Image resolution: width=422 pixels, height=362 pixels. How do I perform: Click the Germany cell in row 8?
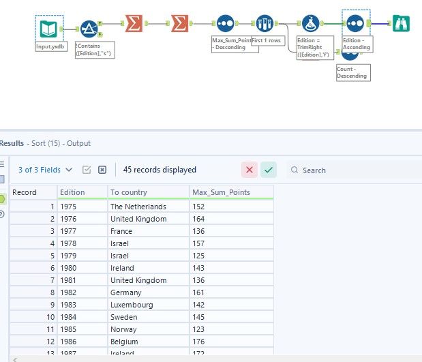tap(149, 292)
